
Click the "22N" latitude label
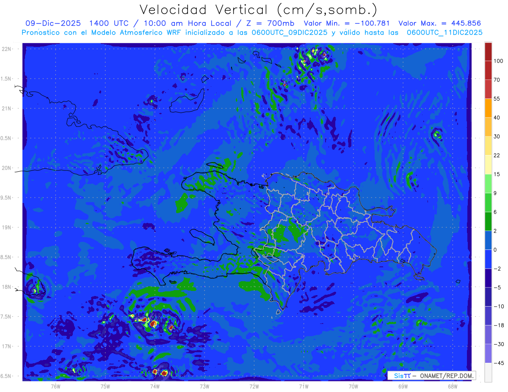(x=7, y=49)
